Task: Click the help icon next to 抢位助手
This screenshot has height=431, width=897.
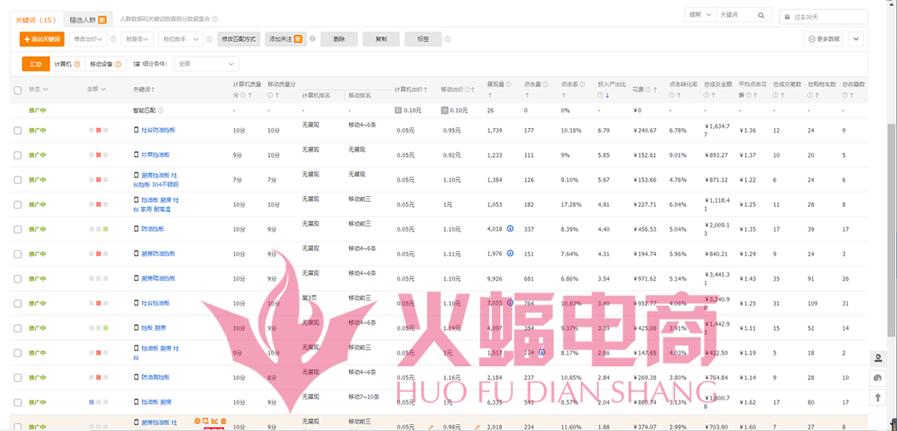Action: [209, 39]
